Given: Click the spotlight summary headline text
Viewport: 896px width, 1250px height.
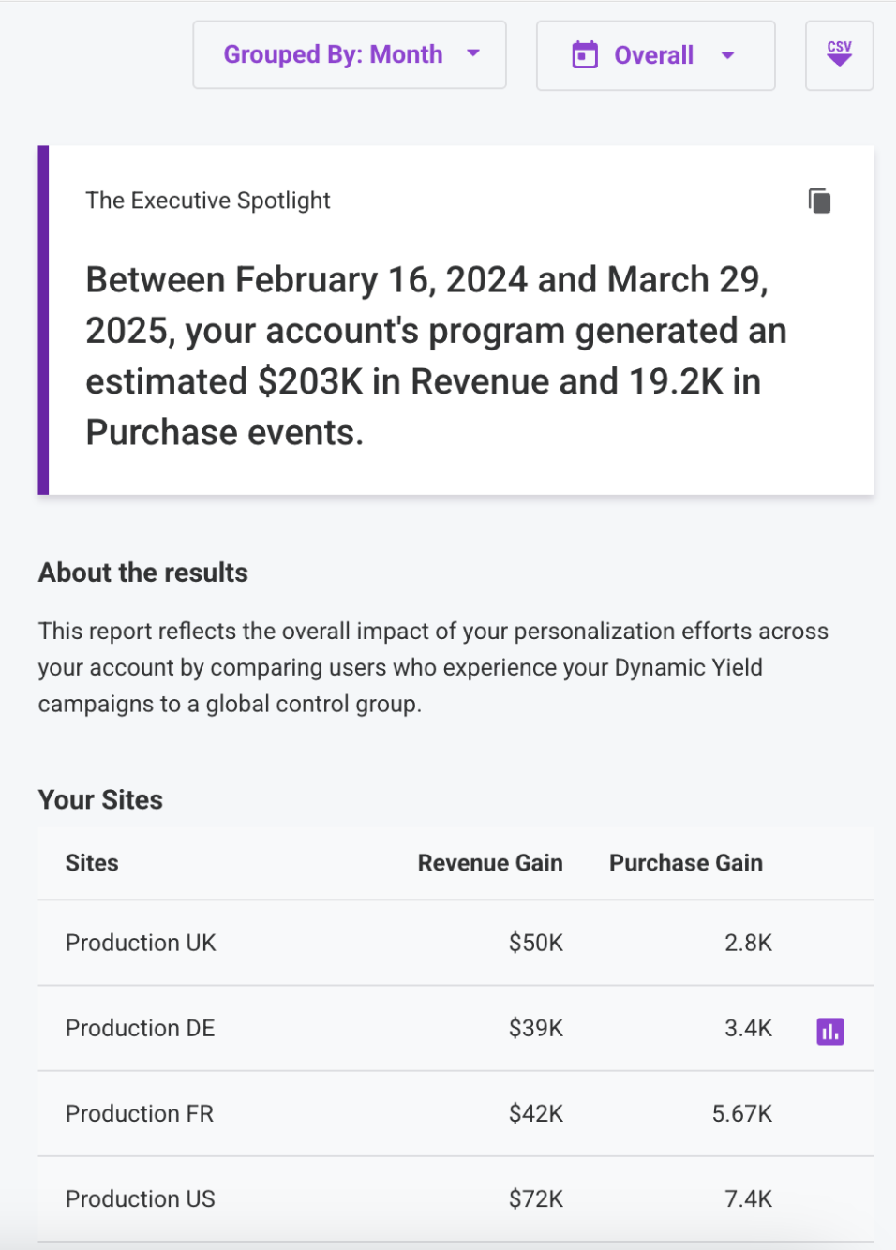Looking at the screenshot, I should click(x=436, y=356).
